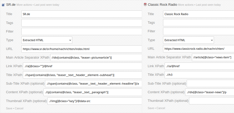Image resolution: width=234 pixels, height=113 pixels.
Task: Click the SR.de URL input field
Action: [81, 49]
